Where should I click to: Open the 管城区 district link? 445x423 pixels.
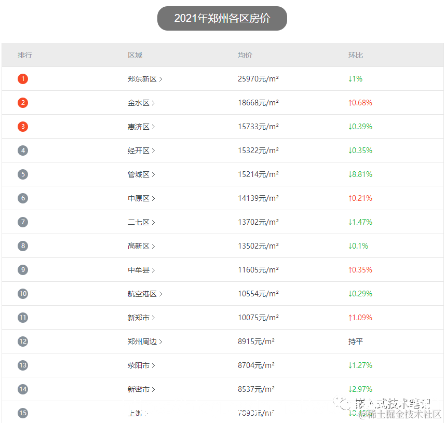tap(141, 174)
